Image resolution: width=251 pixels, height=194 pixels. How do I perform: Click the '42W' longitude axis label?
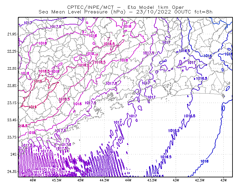point(224,180)
